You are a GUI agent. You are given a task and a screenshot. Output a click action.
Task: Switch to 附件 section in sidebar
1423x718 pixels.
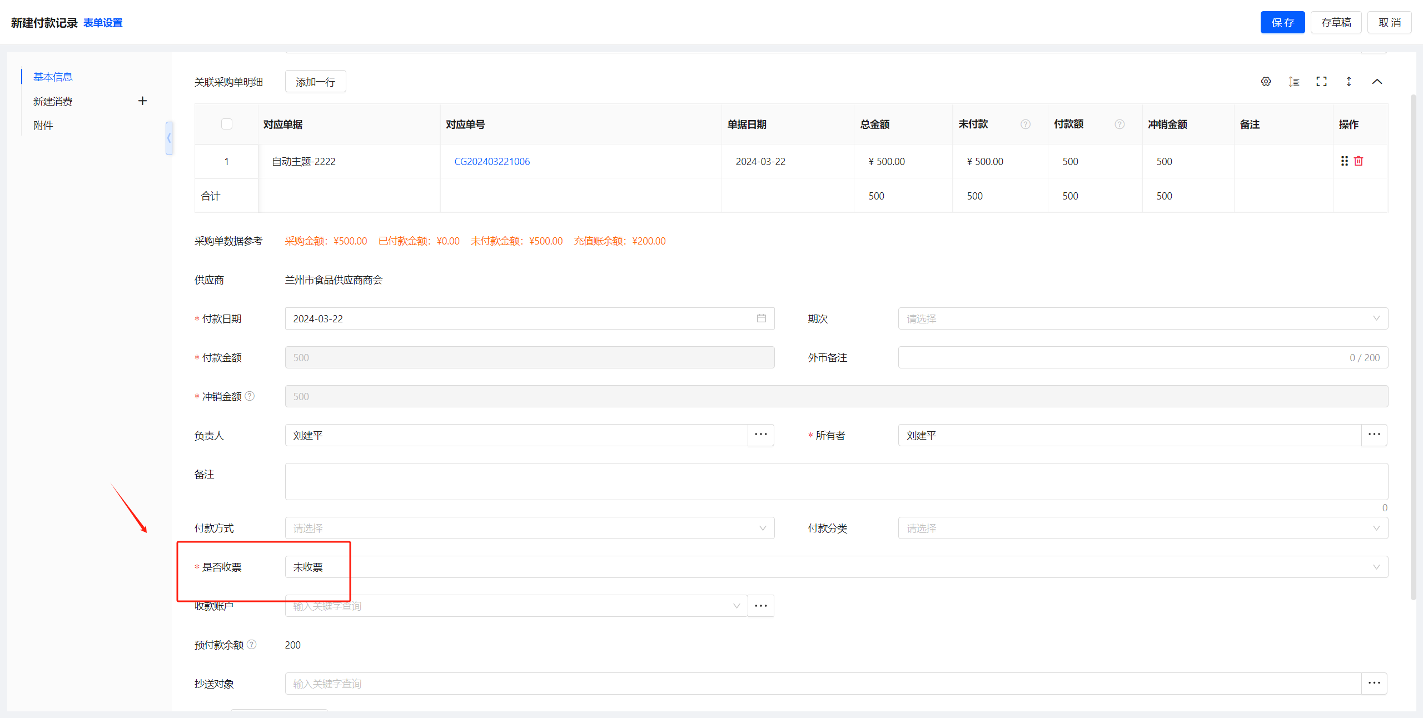tap(43, 126)
